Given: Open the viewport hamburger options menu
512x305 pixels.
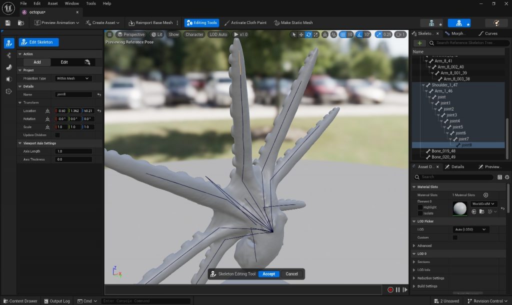Looking at the screenshot, I should click(x=109, y=34).
